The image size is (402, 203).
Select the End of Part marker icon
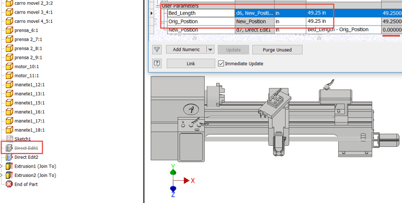pyautogui.click(x=9, y=184)
